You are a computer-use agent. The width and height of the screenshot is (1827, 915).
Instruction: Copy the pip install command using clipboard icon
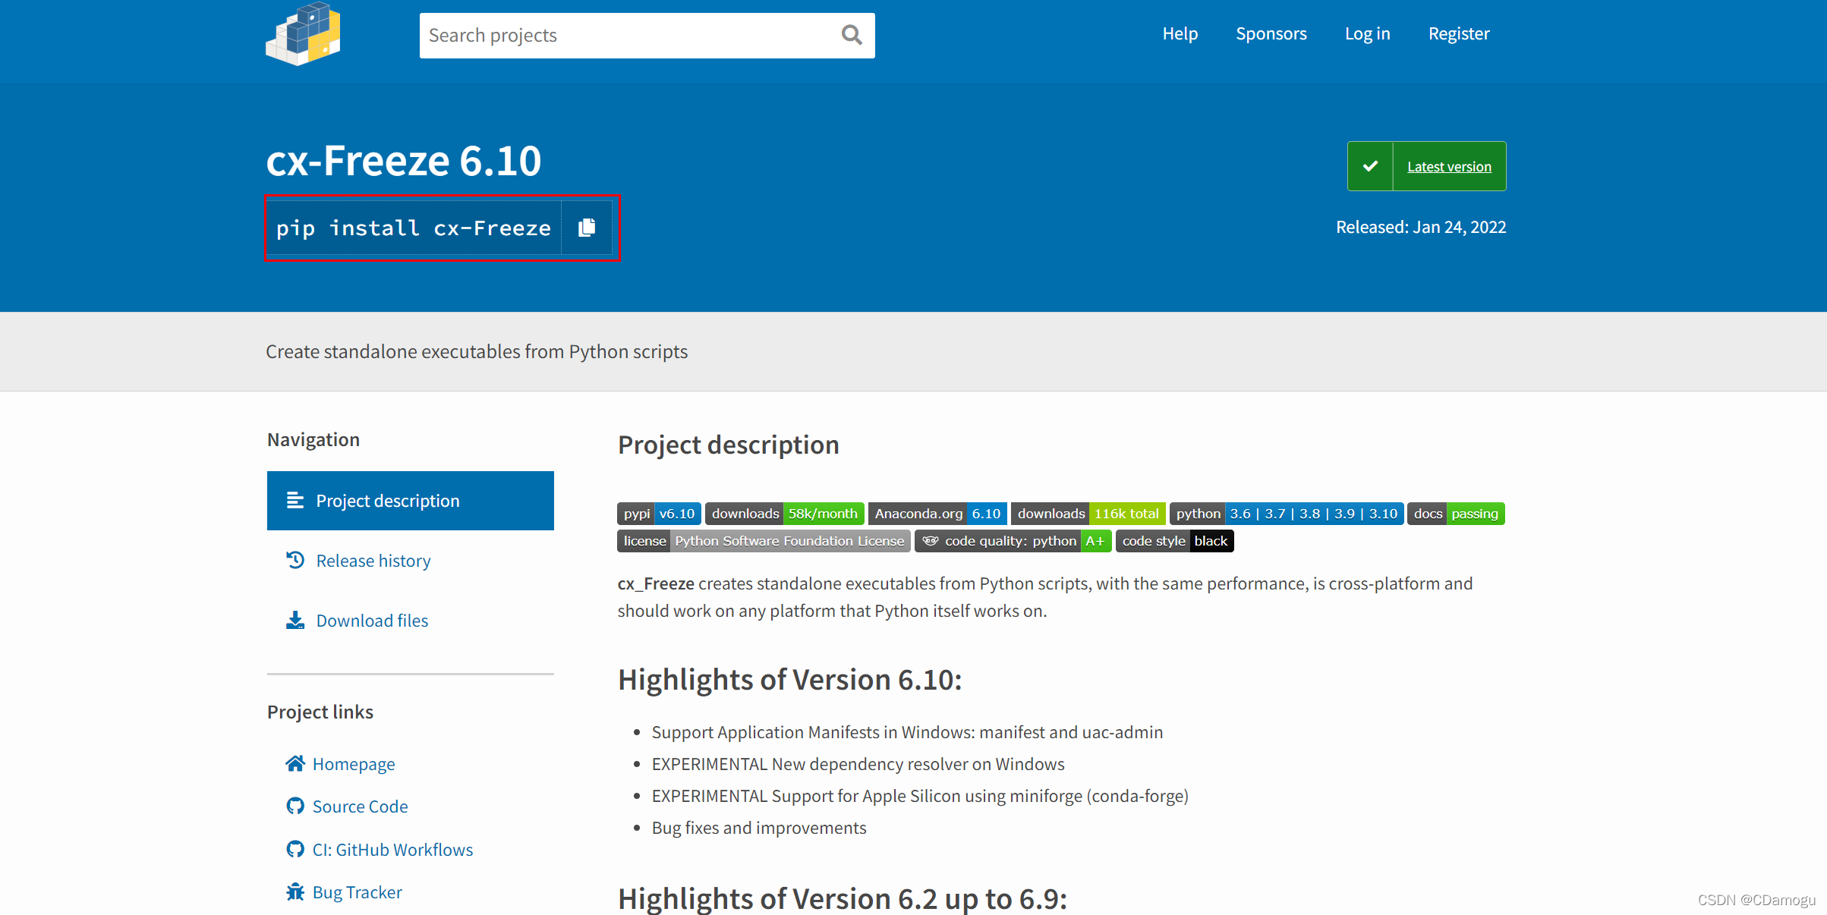tap(586, 227)
